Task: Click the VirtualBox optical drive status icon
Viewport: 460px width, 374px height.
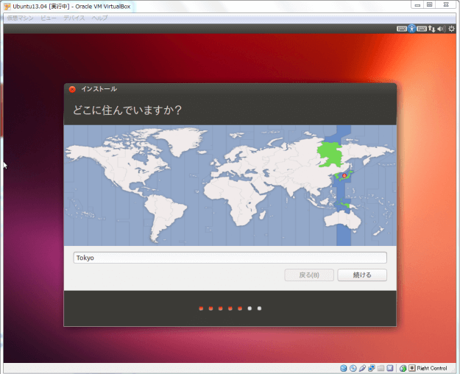Action: [353, 367]
